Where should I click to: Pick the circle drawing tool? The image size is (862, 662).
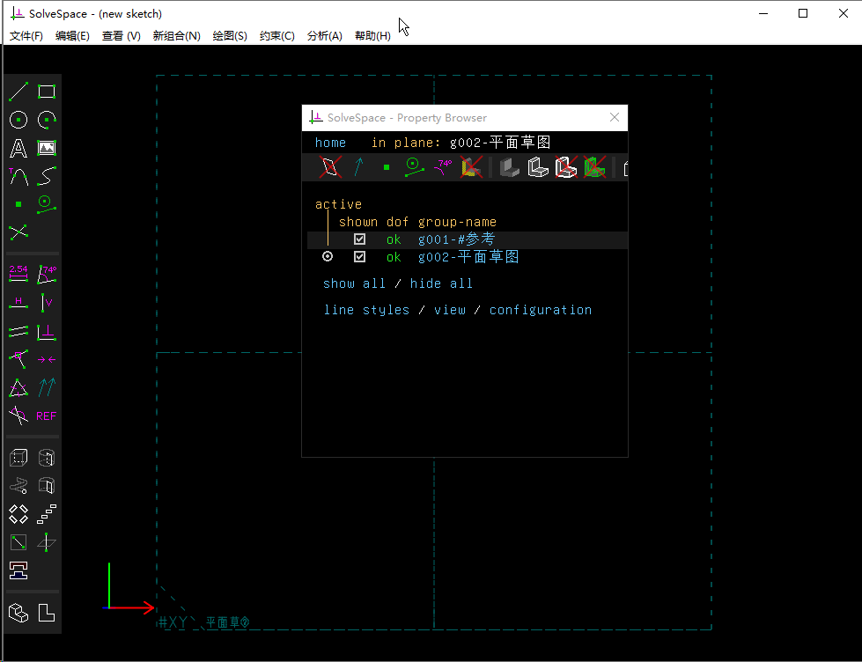18,120
